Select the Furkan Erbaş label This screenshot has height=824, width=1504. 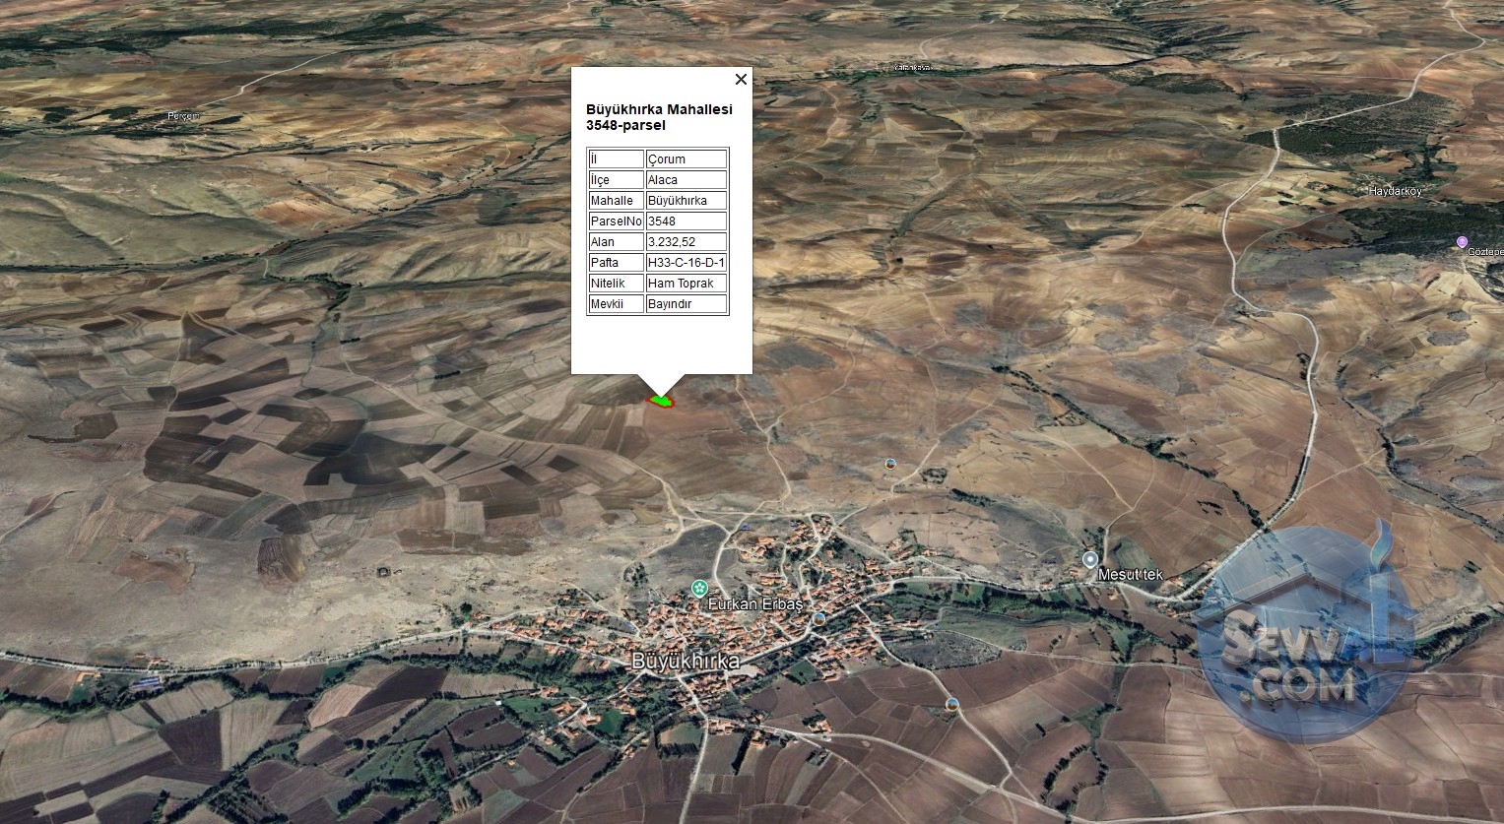click(755, 603)
